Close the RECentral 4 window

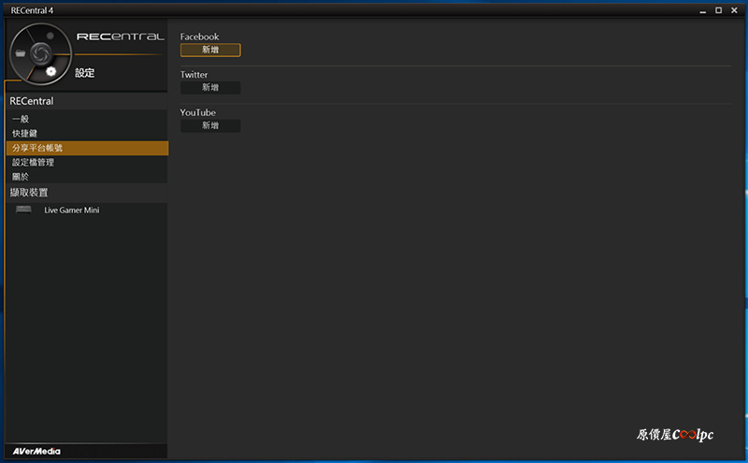[x=734, y=10]
